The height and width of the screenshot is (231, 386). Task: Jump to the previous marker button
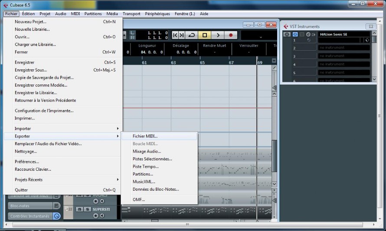pyautogui.click(x=175, y=35)
